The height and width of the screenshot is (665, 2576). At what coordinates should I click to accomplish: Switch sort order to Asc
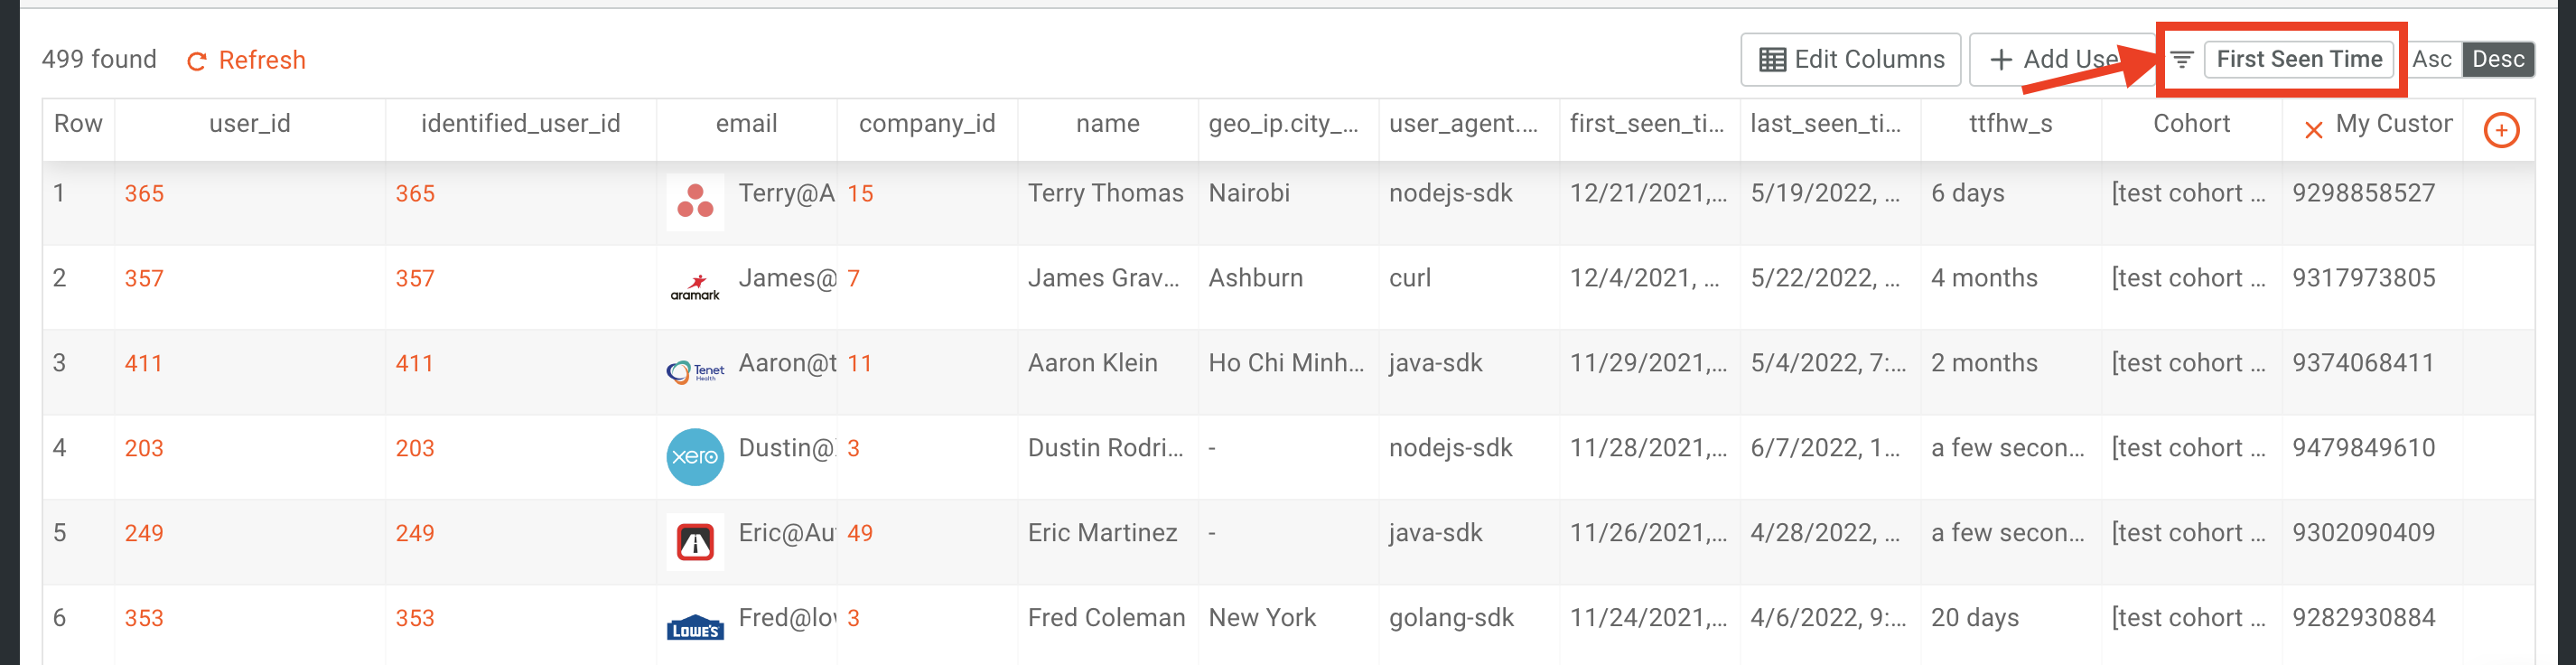point(2431,60)
